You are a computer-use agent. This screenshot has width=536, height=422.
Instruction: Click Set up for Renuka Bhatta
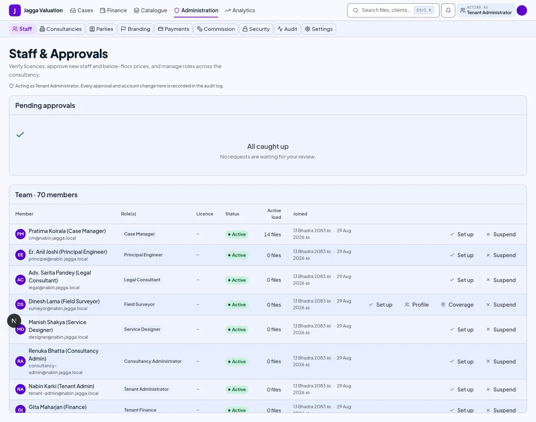462,362
